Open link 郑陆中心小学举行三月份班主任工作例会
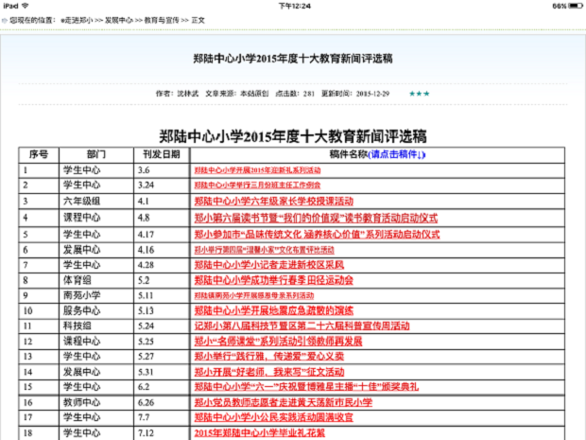The height and width of the screenshot is (440, 586). click(x=257, y=185)
